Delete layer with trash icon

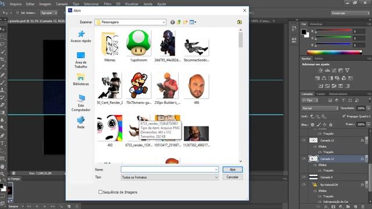pyautogui.click(x=363, y=207)
